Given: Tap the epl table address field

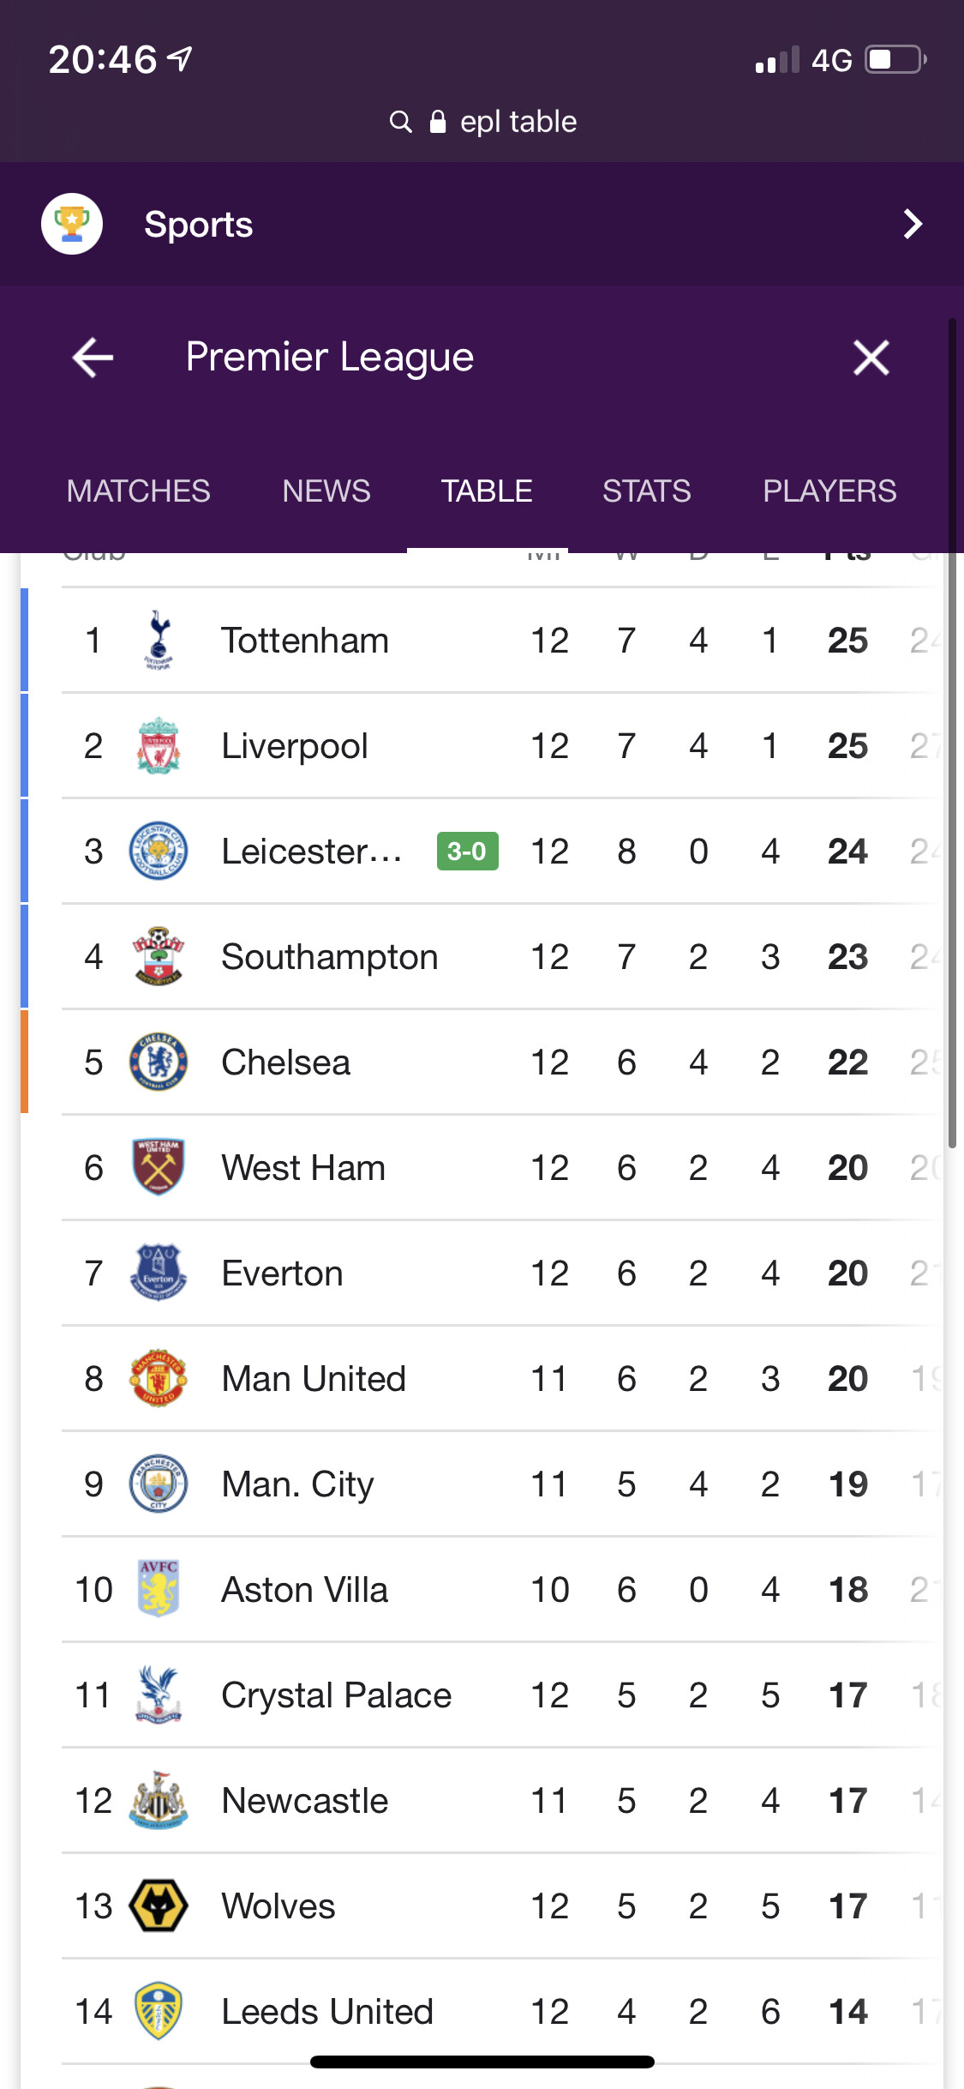Looking at the screenshot, I should 518,122.
